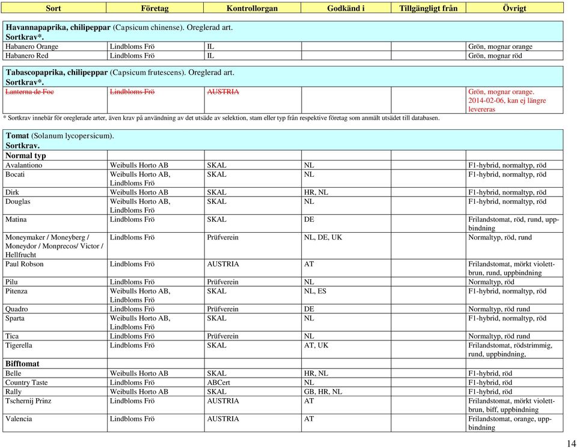This screenshot has width=577, height=448.
Task: Click the footnote starting "* Sortkrav innebär"
Action: (221, 118)
